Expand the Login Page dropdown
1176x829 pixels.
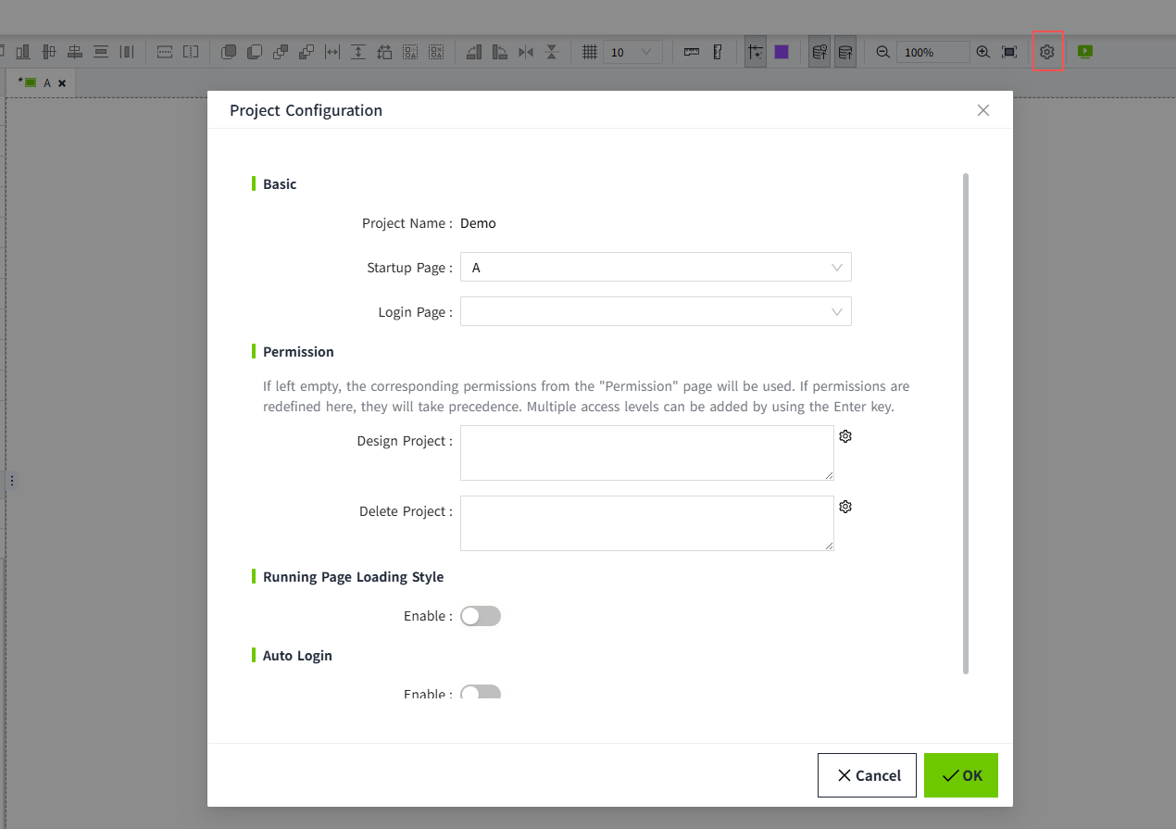click(655, 312)
